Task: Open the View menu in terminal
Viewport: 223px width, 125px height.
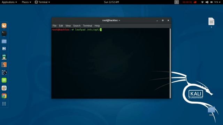Action: [x=68, y=26]
